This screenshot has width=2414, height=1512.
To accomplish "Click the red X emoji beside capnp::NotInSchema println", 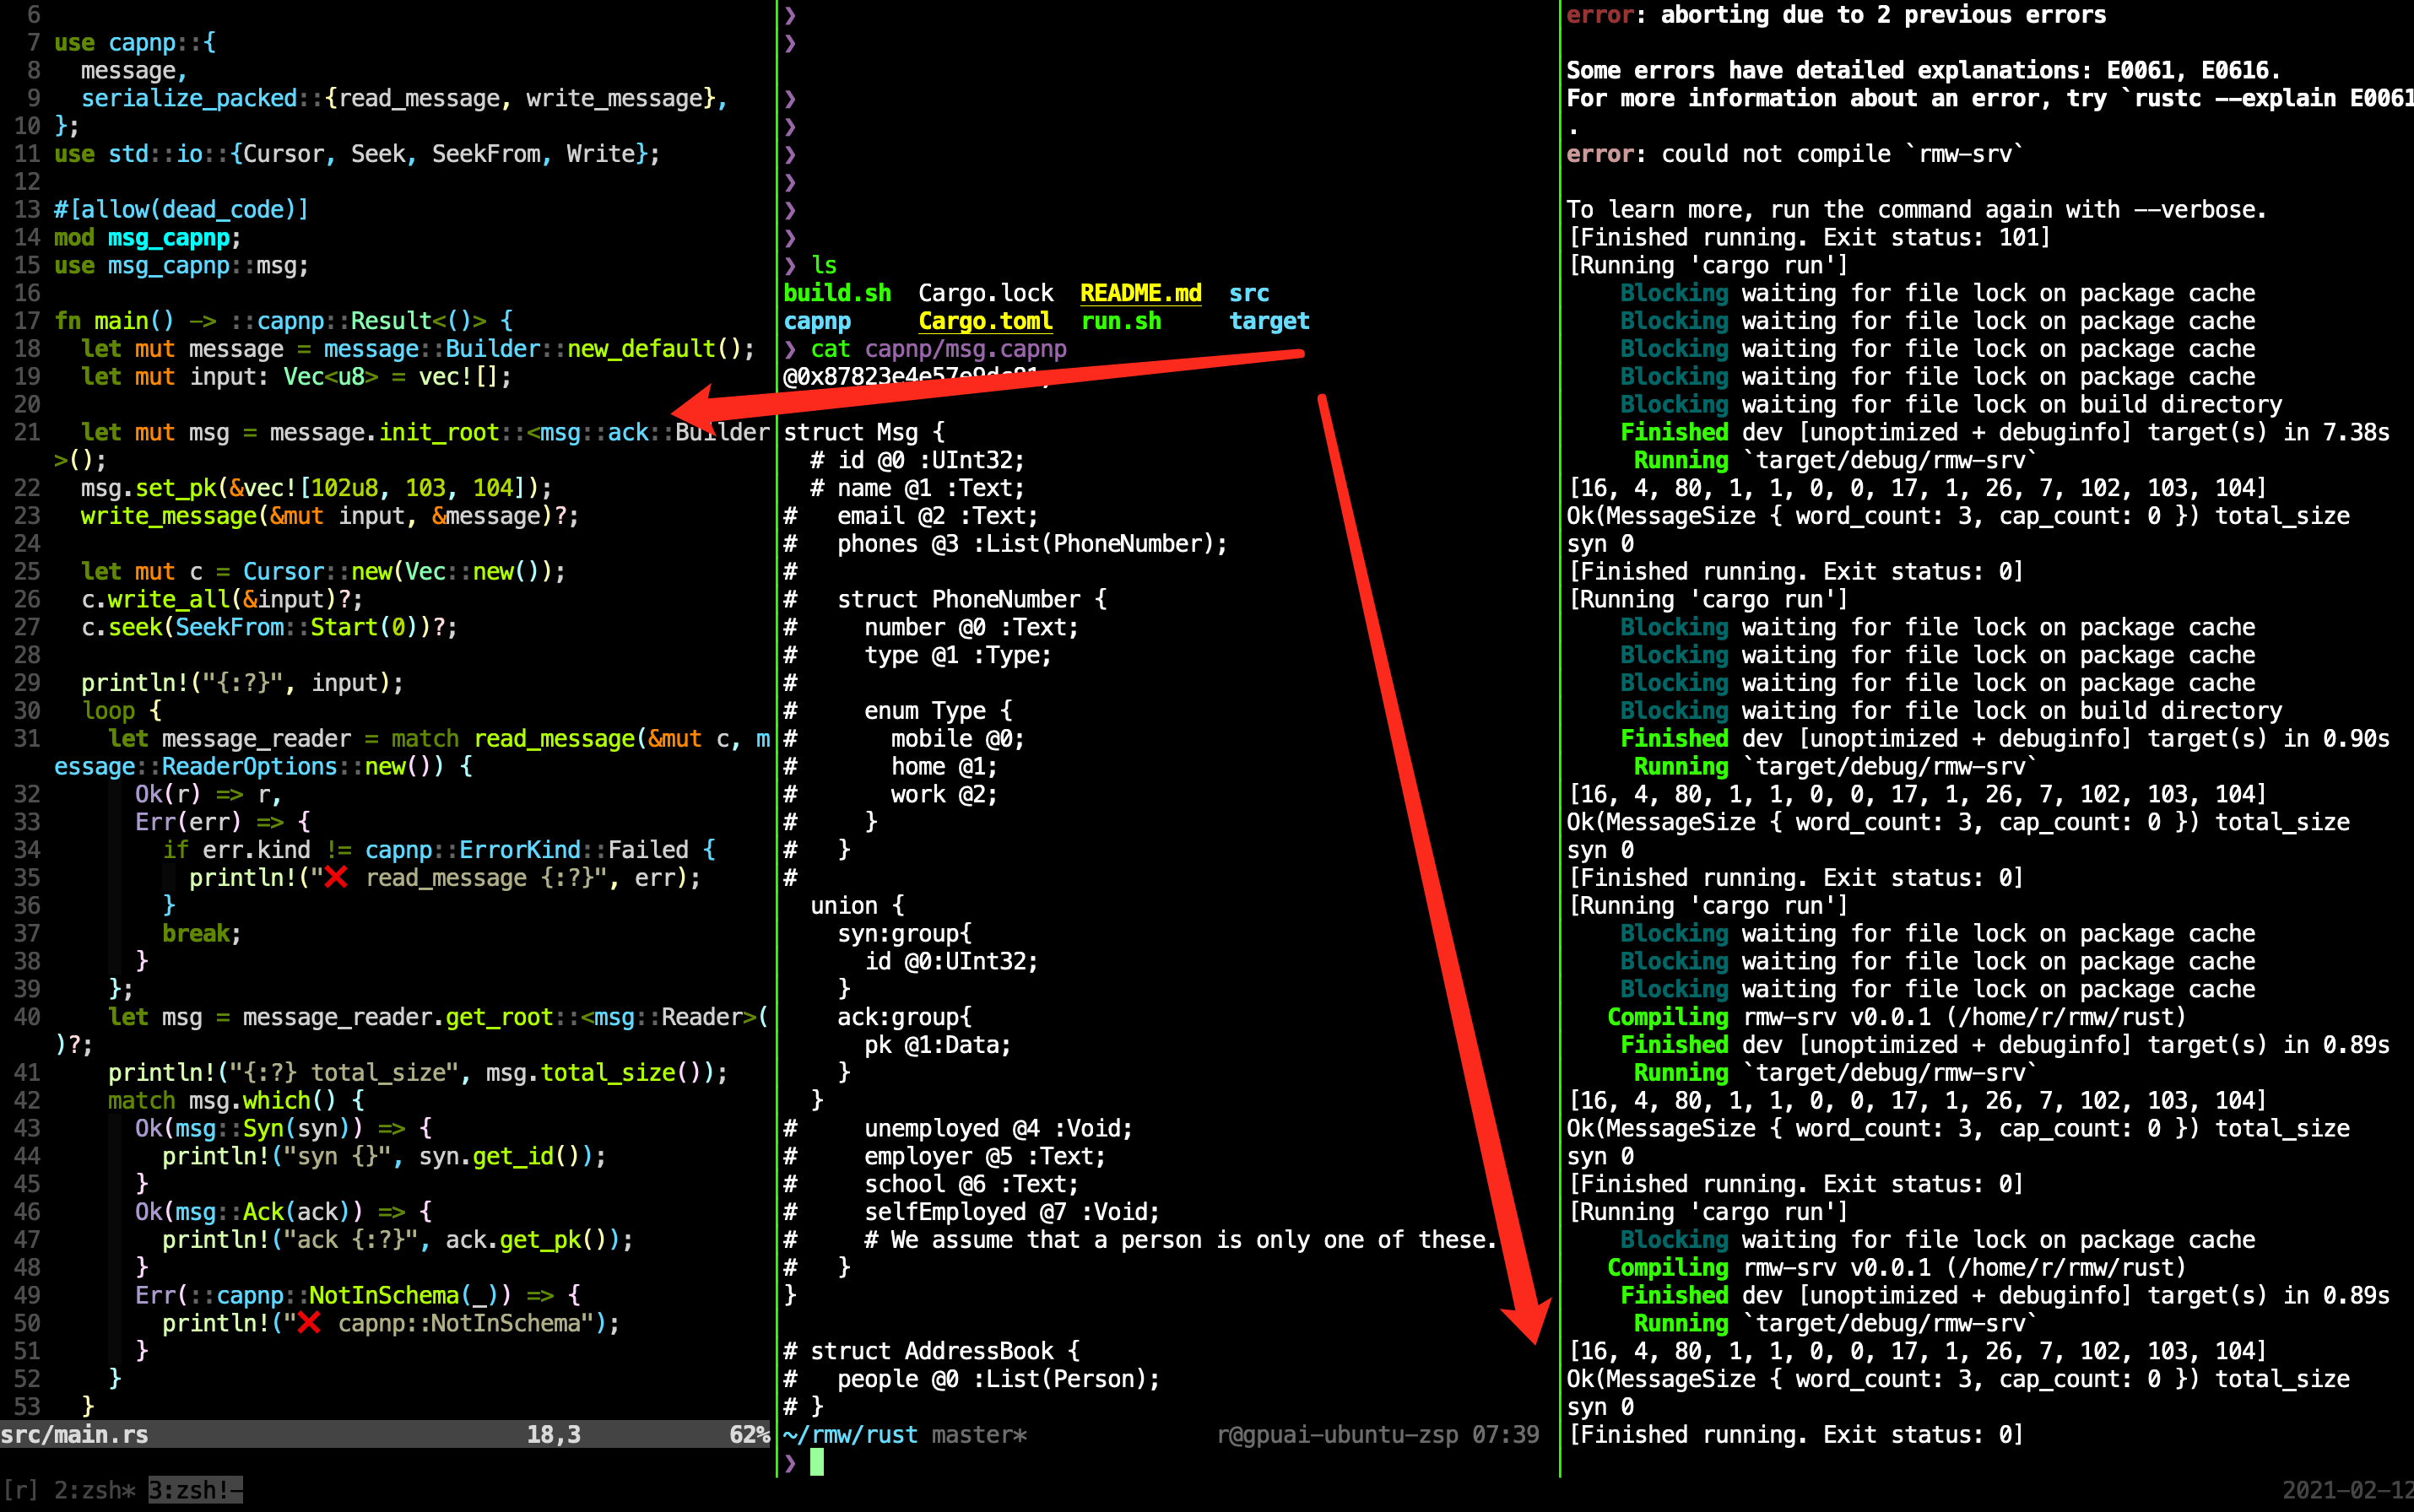I will pos(310,1322).
